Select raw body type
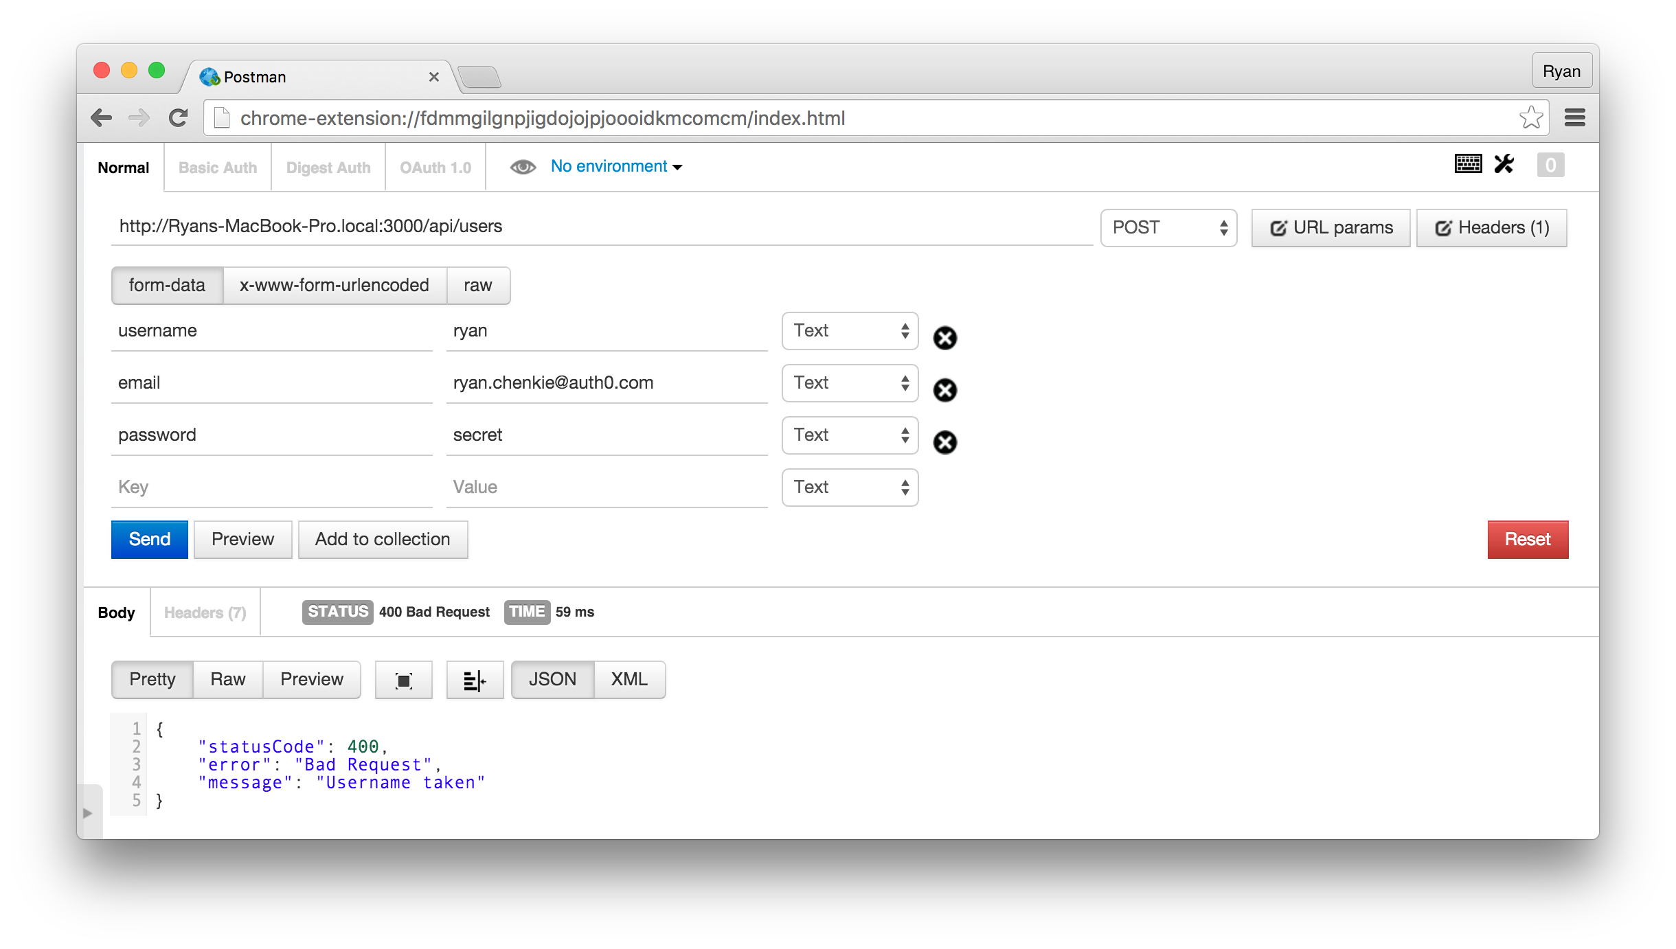1676x949 pixels. tap(477, 286)
